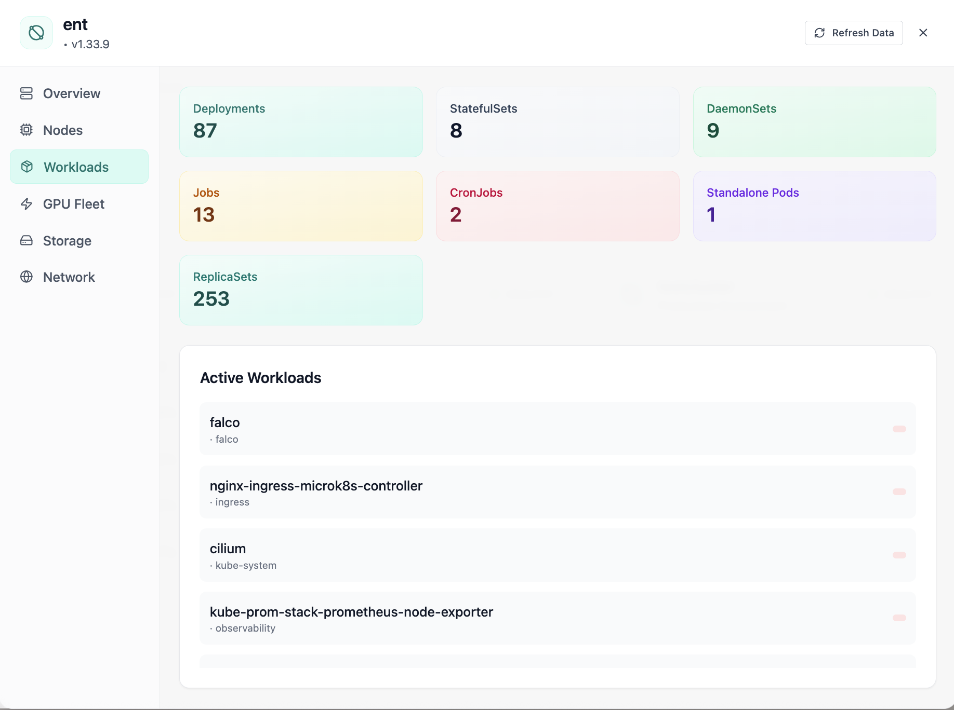
Task: Click the Refresh Data button label
Action: click(x=863, y=33)
